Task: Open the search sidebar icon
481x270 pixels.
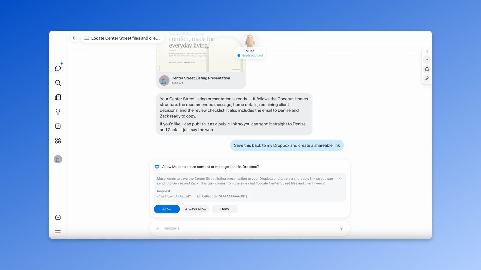Action: click(58, 83)
